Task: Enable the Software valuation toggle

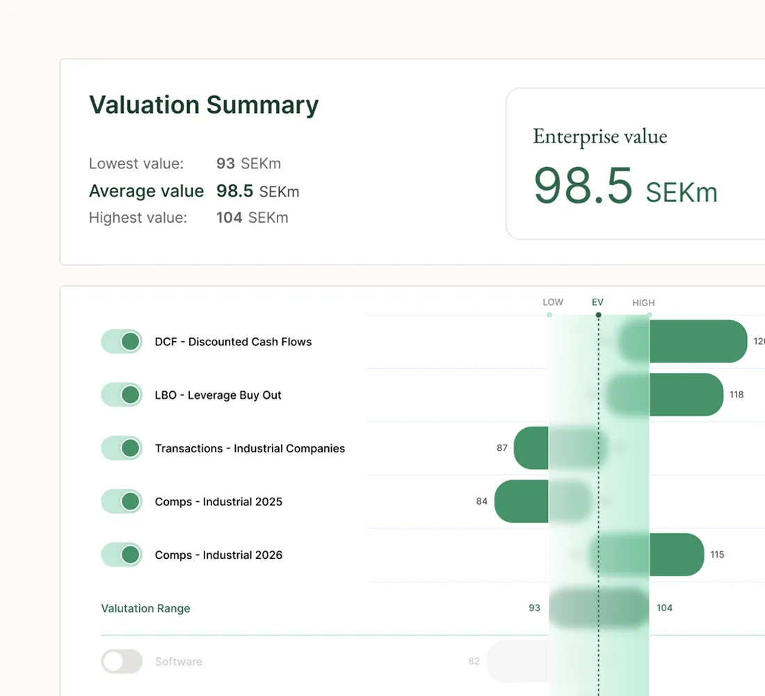Action: [x=122, y=661]
